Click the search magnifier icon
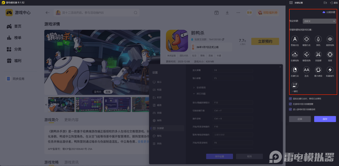The image size is (339, 166). tap(136, 13)
